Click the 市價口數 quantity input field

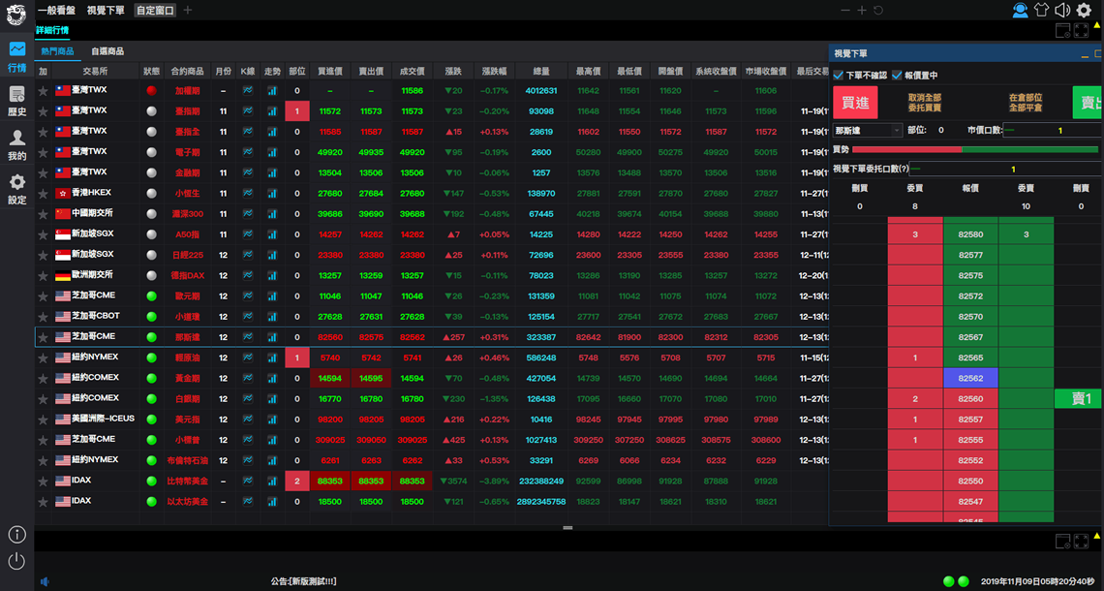1052,130
